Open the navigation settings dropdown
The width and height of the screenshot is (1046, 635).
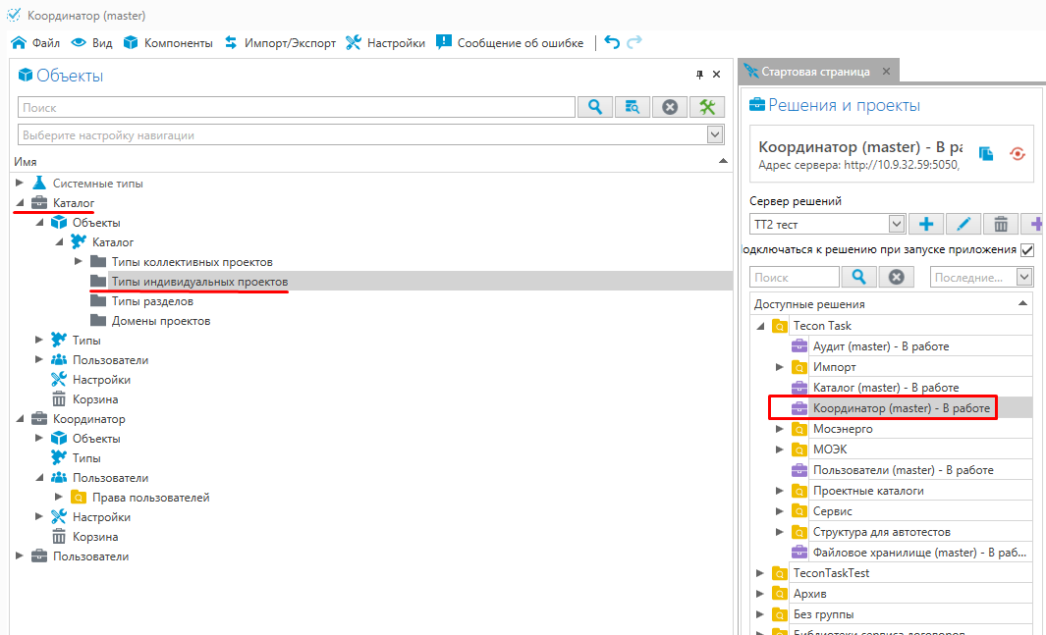tap(715, 134)
